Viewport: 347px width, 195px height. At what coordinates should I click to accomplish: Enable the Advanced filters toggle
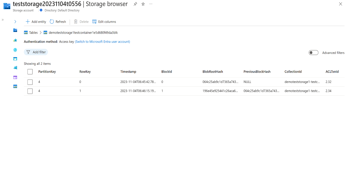[x=313, y=53]
